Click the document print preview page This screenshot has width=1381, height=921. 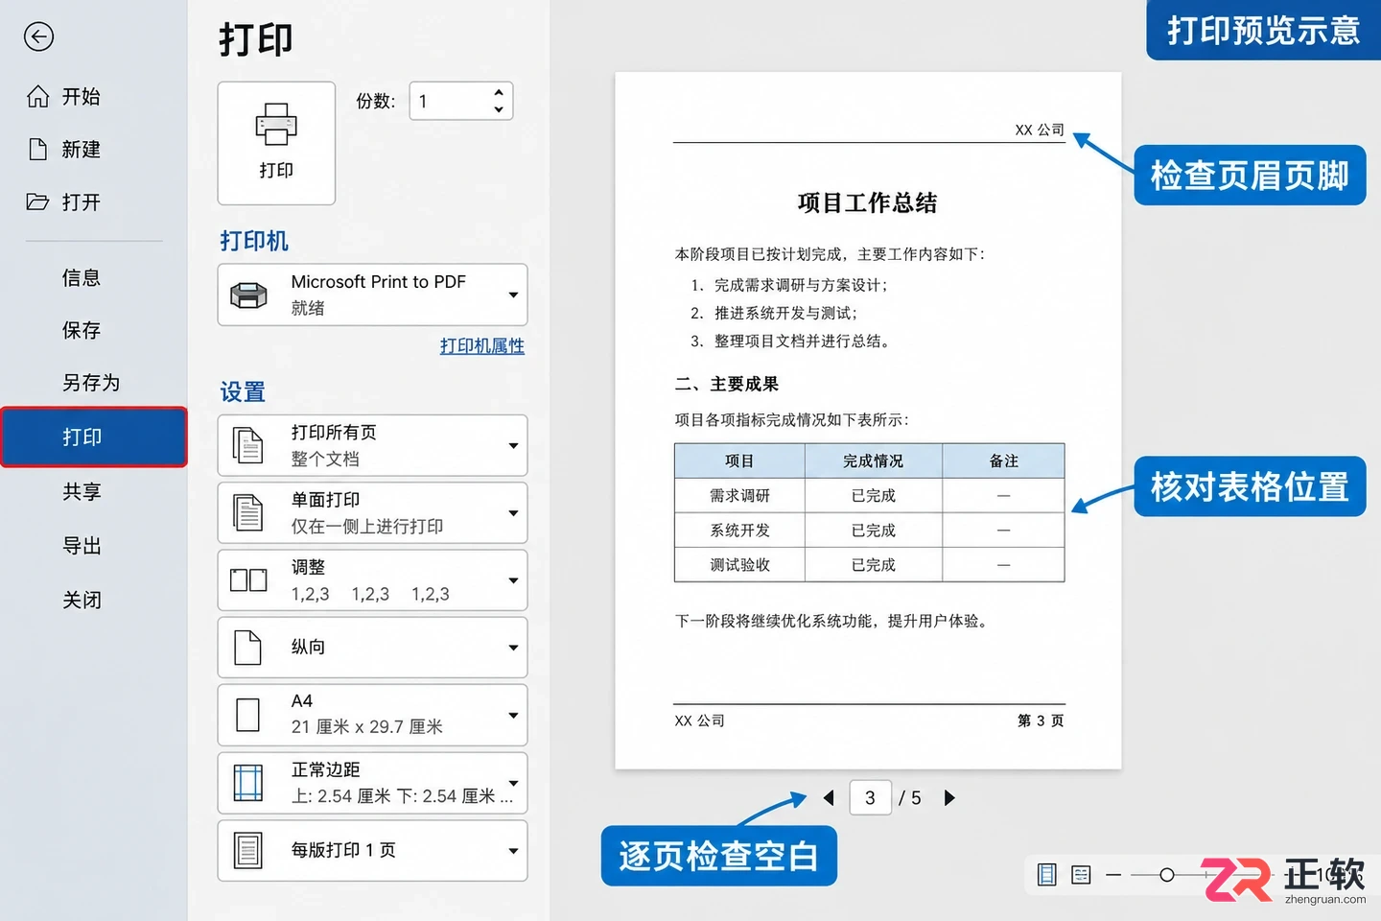click(868, 420)
